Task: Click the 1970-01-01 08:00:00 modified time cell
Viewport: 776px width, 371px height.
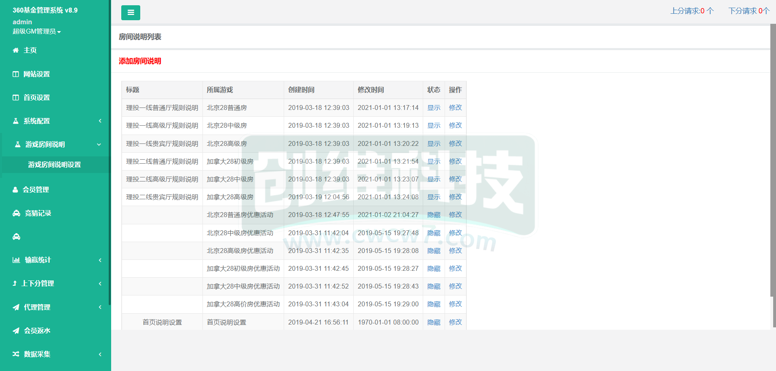Action: 388,322
